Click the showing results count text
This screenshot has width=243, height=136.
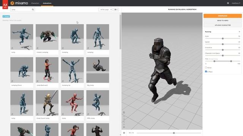[12, 20]
